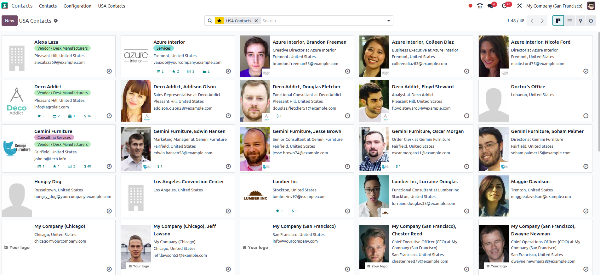Image resolution: width=600 pixels, height=275 pixels.
Task: Open the company switcher My Company (San Francisco)
Action: pyautogui.click(x=554, y=6)
